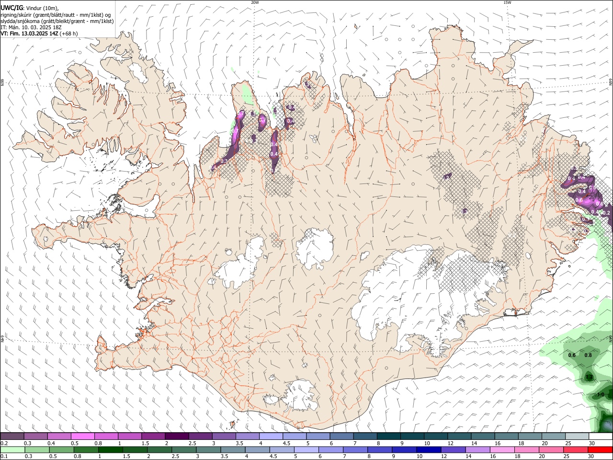The image size is (613, 460).
Task: Click the 1.2 rain value on the map
Action: 589,377
